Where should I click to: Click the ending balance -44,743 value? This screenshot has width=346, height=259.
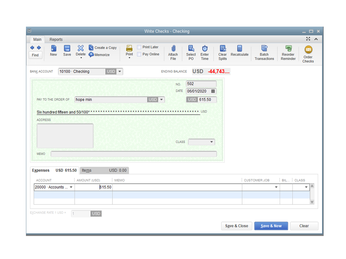[x=218, y=71]
